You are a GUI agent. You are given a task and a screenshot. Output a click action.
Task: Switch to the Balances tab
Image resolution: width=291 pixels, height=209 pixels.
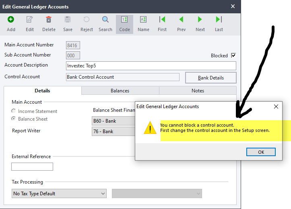coord(120,91)
